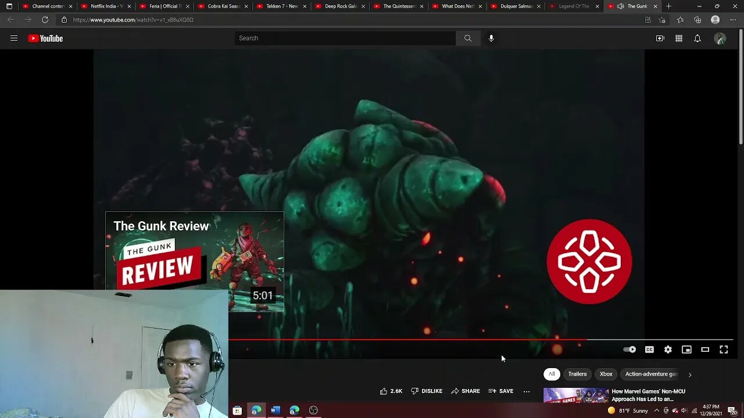Open the Marvel Games Non-MCU video thumbnail
Screen dimensions: 744x418
pos(575,395)
